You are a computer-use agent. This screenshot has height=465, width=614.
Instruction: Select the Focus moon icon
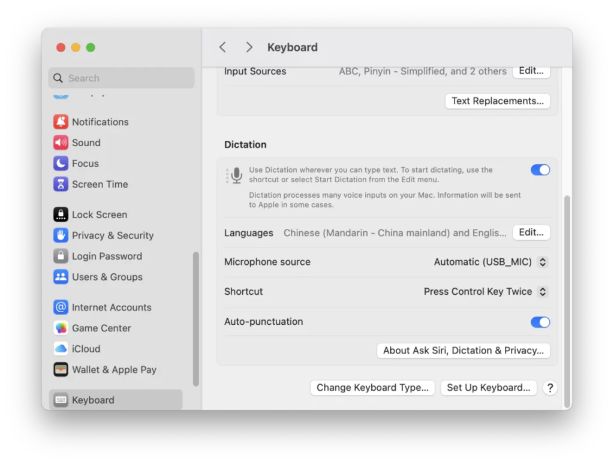point(61,164)
